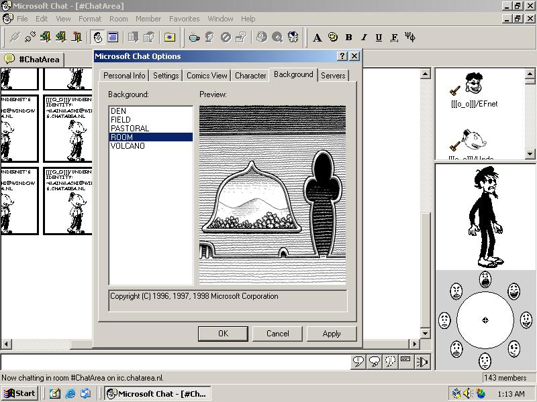The height and width of the screenshot is (402, 537).
Task: Select the laughing face emotion
Action: coord(514,291)
